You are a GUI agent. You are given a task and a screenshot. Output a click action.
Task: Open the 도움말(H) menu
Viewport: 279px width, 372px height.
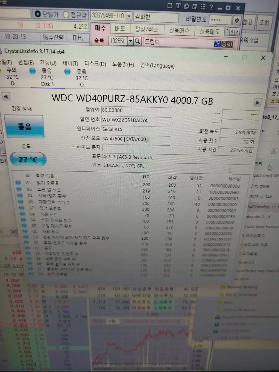123,65
